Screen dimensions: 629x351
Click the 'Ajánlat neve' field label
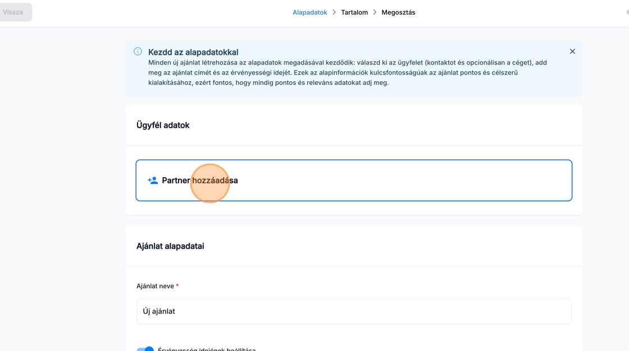coord(155,286)
